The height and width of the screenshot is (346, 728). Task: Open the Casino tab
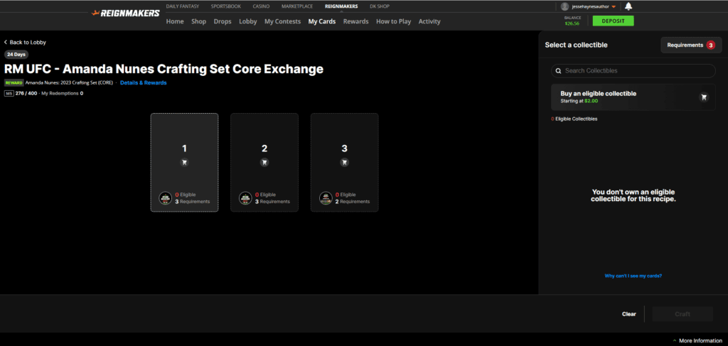[x=261, y=6]
